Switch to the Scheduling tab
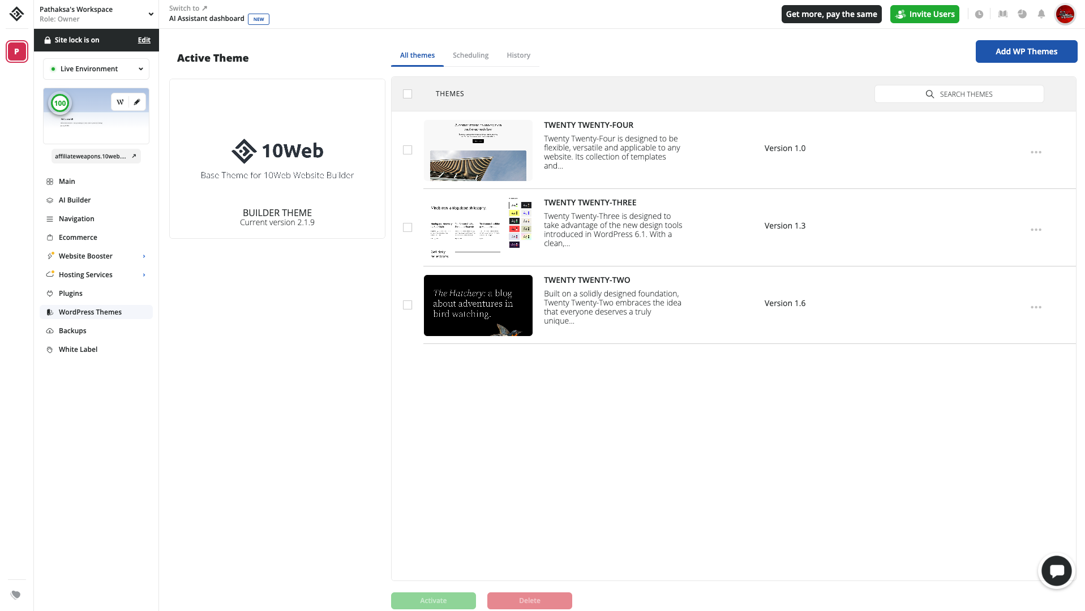This screenshot has width=1085, height=611. point(470,55)
